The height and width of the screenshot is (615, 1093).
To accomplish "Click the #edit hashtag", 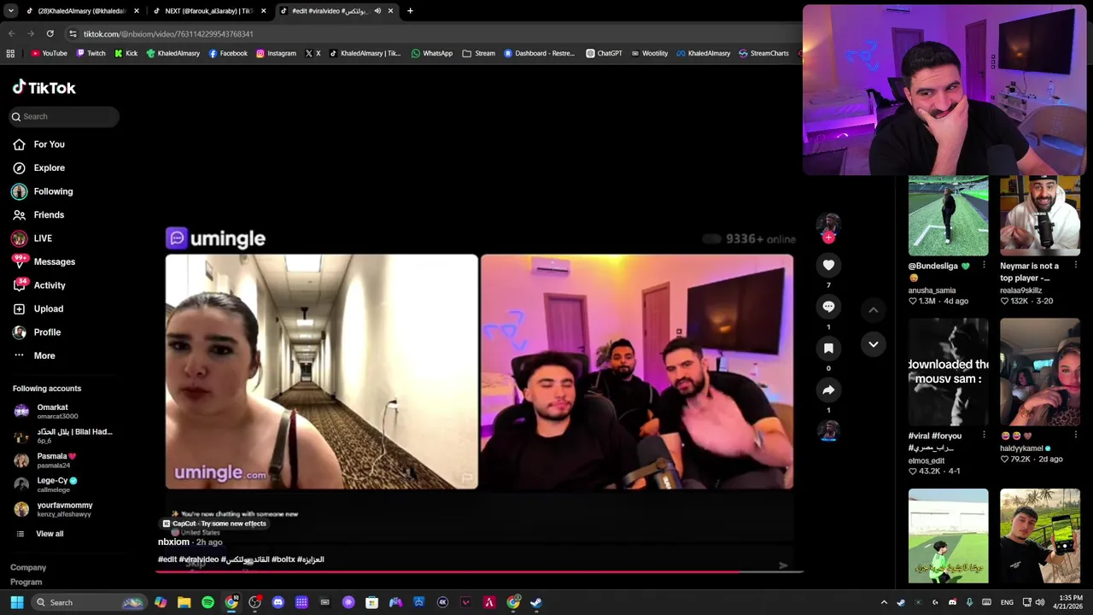I will pos(167,559).
